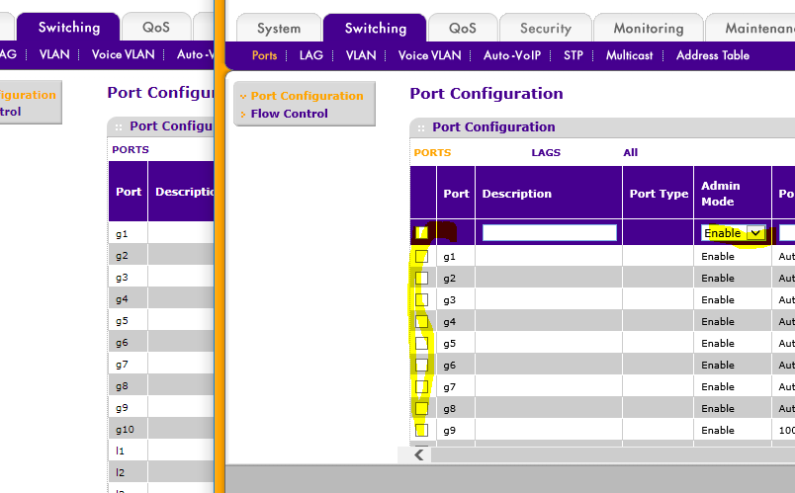
Task: Expand the Port Configuration sidebar item
Action: click(307, 96)
